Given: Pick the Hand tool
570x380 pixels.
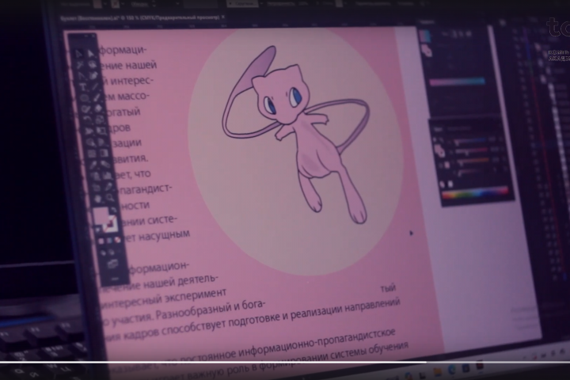Looking at the screenshot, I should click(x=97, y=199).
